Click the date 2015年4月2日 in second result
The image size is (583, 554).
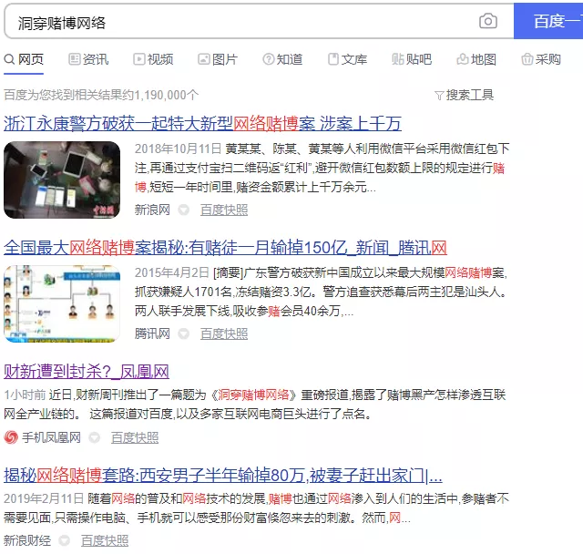172,273
